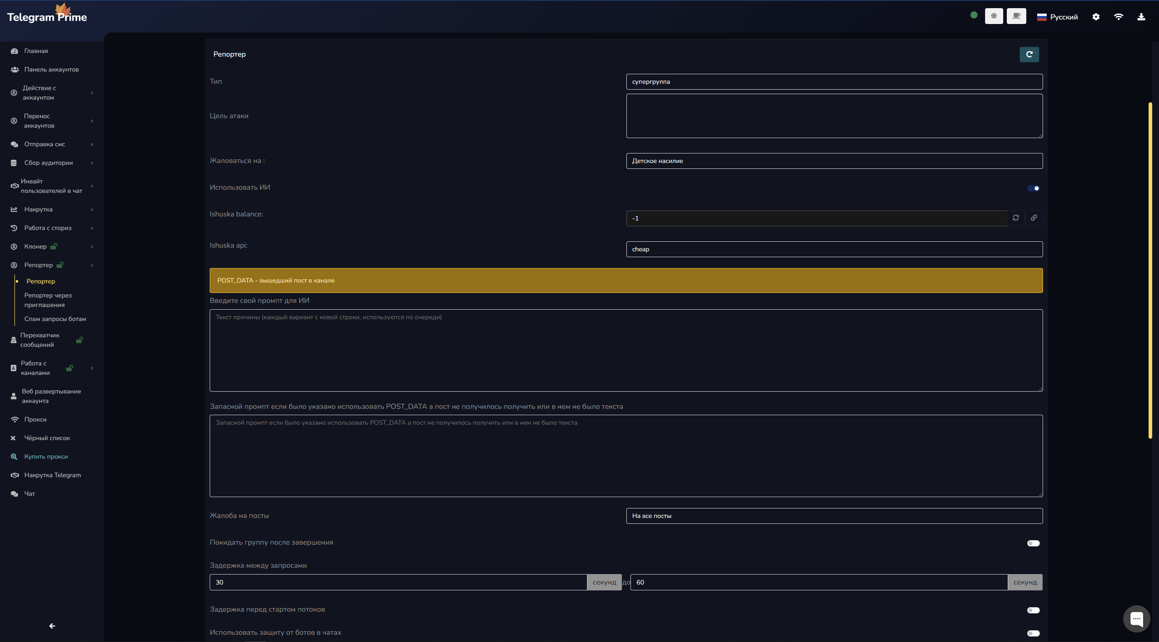Refresh the Ishuska balance value
The width and height of the screenshot is (1159, 642).
1016,218
